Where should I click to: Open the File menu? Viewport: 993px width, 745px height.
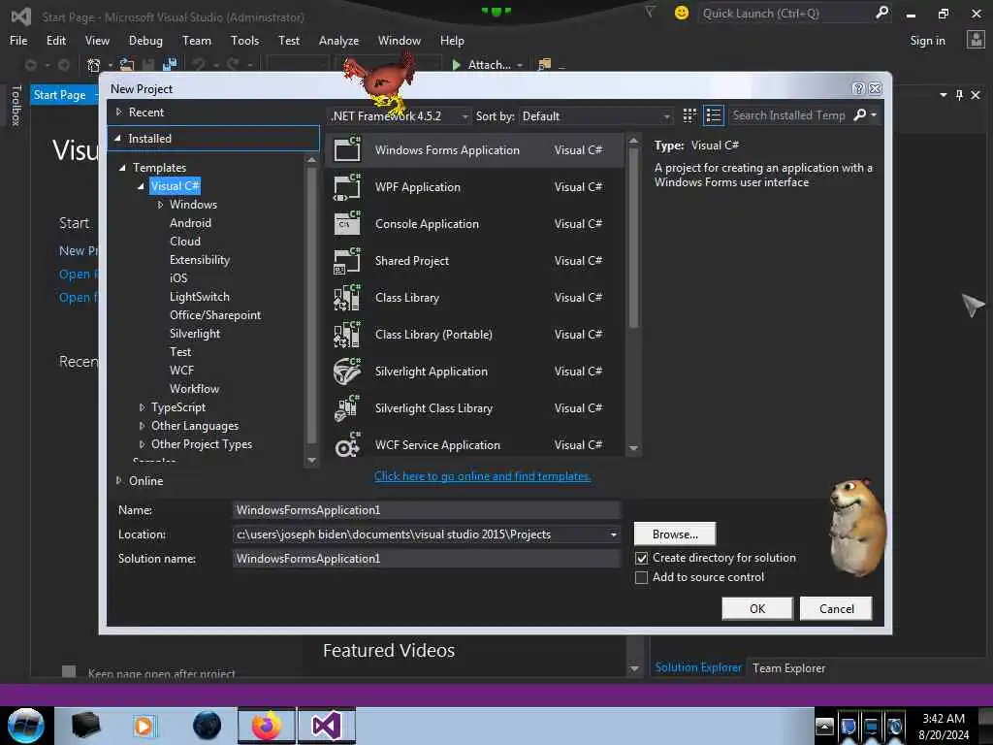[x=18, y=41]
